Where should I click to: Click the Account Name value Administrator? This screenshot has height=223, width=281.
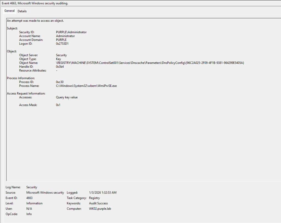pos(65,36)
